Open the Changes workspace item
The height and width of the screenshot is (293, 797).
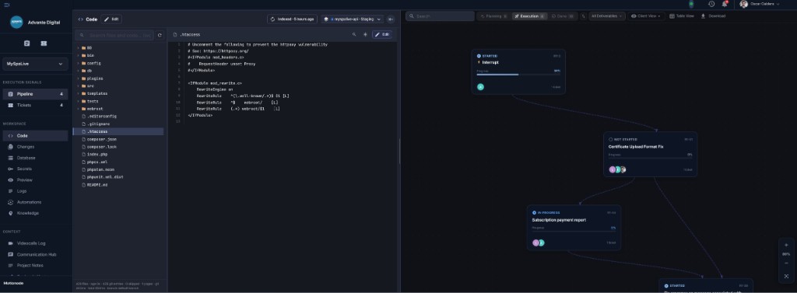35,147
